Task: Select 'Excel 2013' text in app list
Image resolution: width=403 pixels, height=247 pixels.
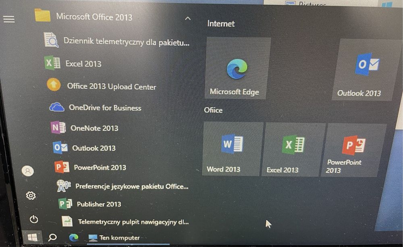Action: coord(83,64)
